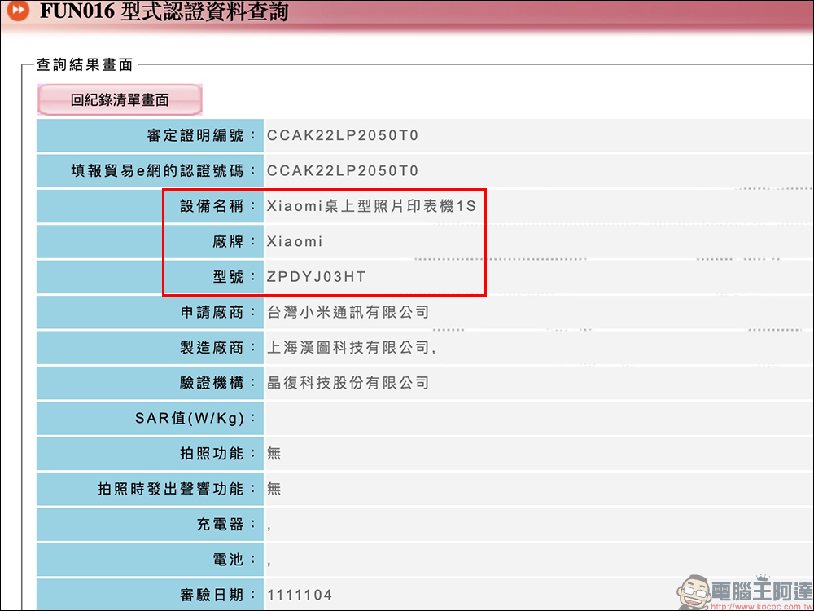Click the applicant 台灣小米通訊有限公司

point(348,312)
